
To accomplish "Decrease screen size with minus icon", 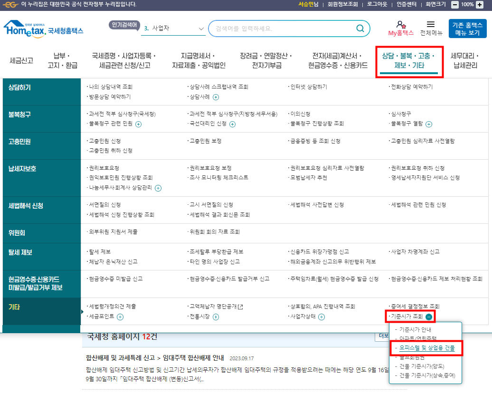I will (x=454, y=5).
